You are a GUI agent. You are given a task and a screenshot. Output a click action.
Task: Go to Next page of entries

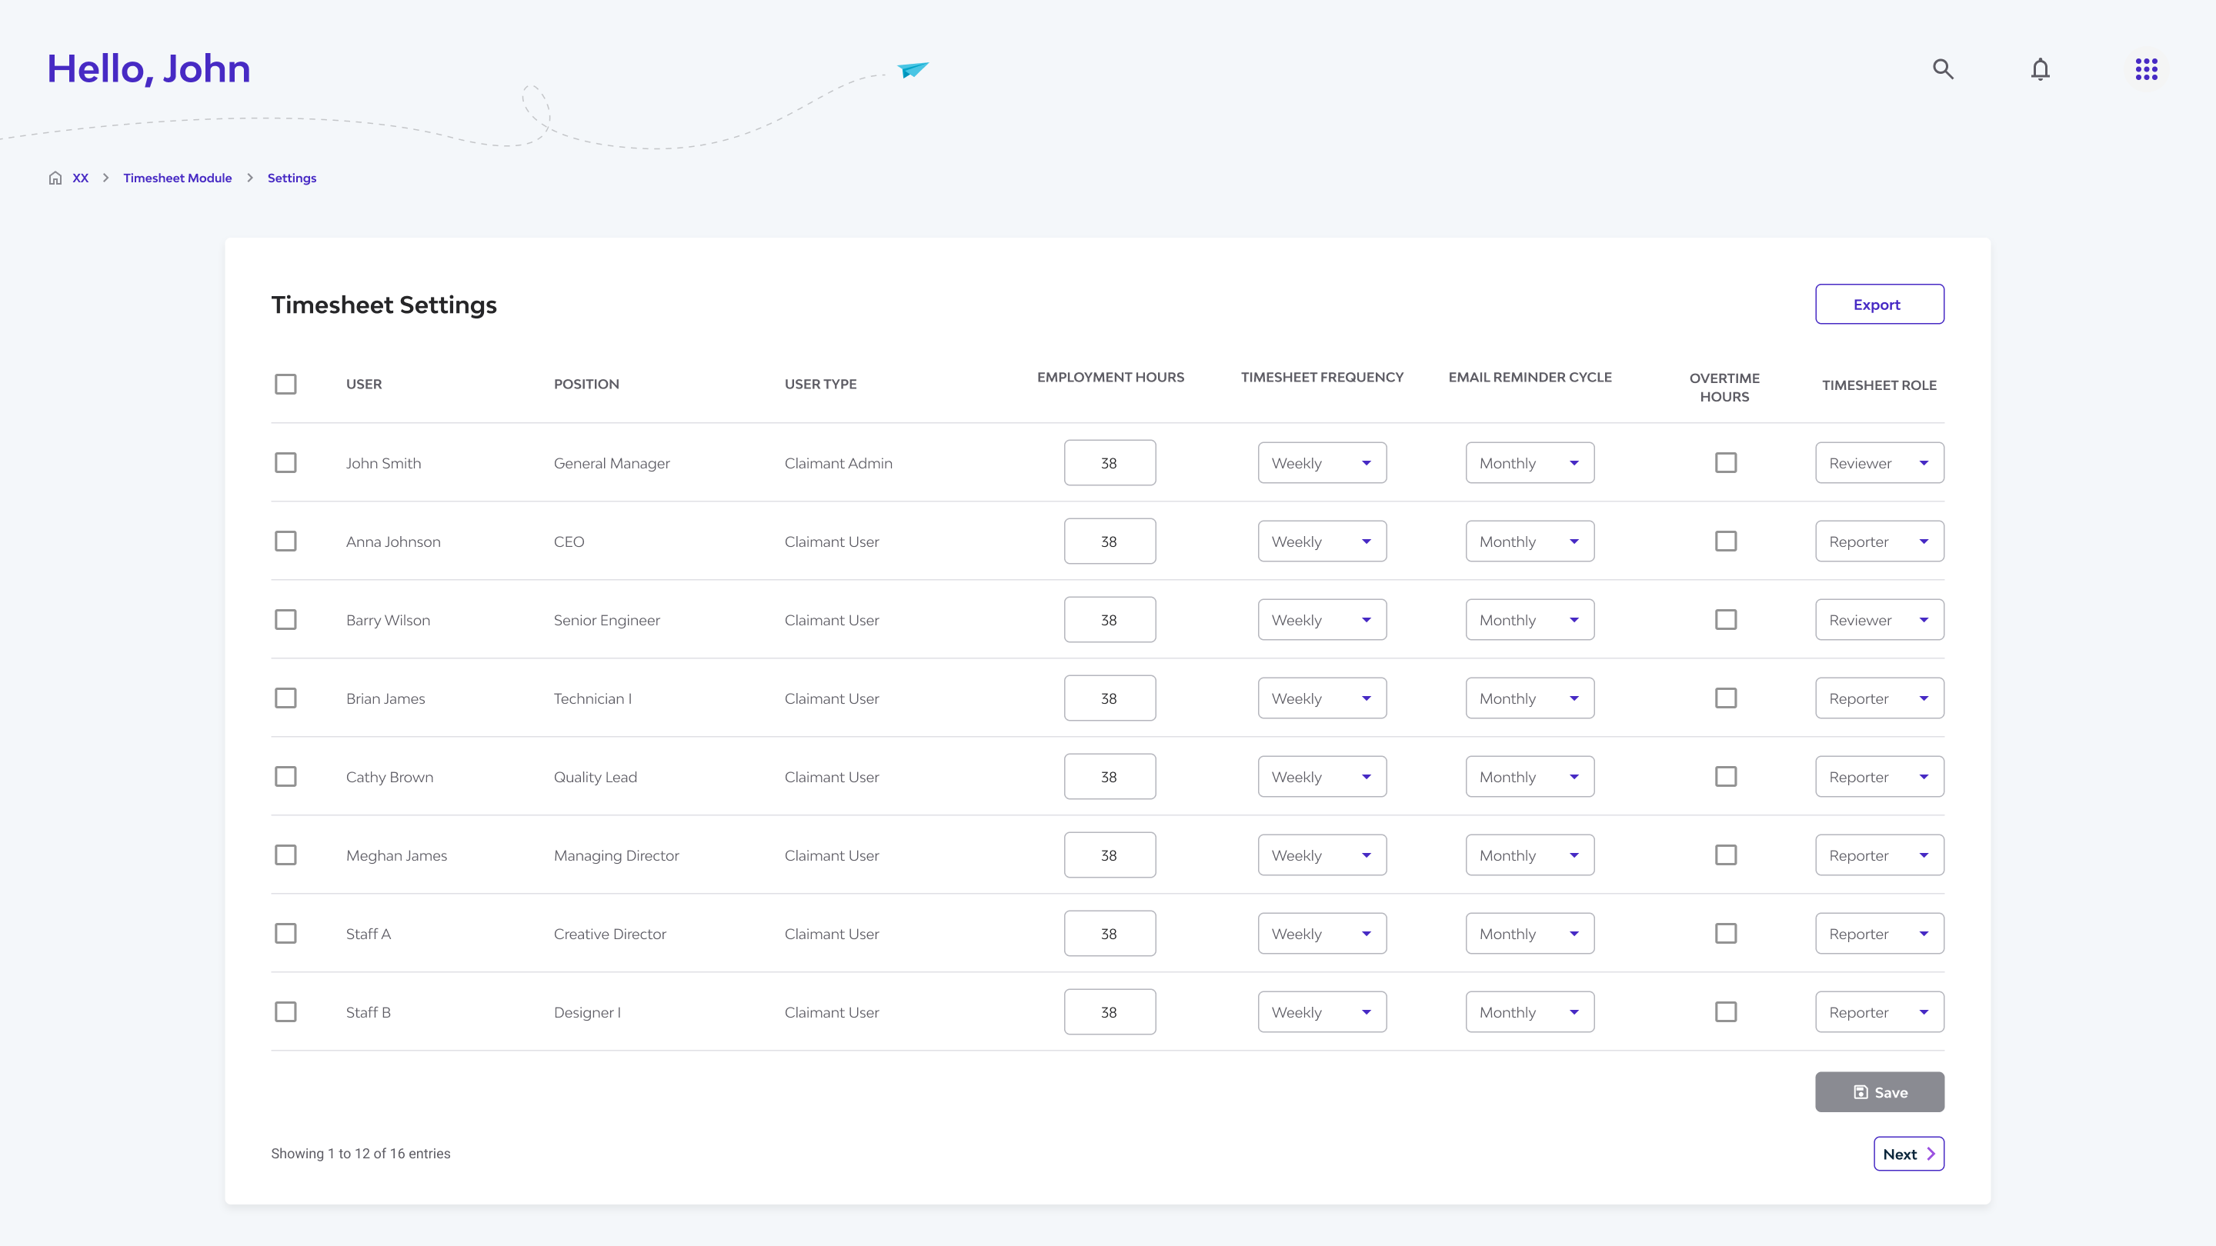click(1908, 1154)
